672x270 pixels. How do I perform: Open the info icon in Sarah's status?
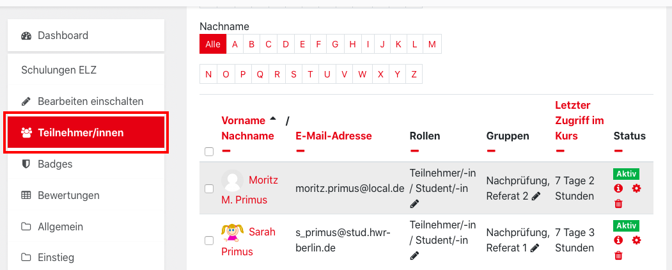(618, 240)
